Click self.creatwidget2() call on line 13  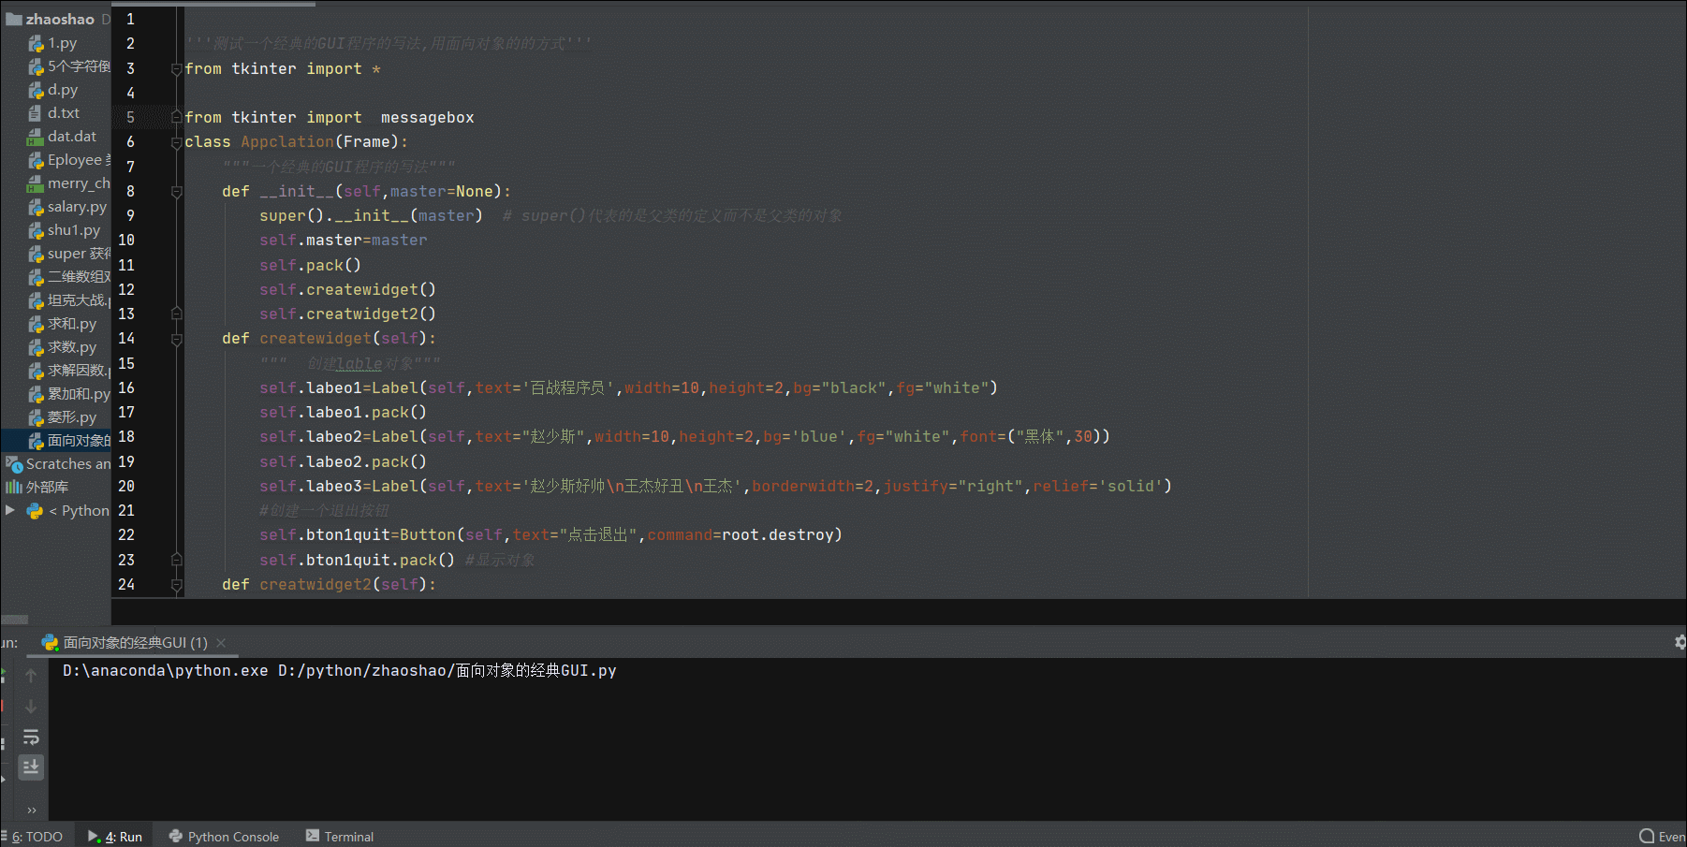[347, 314]
